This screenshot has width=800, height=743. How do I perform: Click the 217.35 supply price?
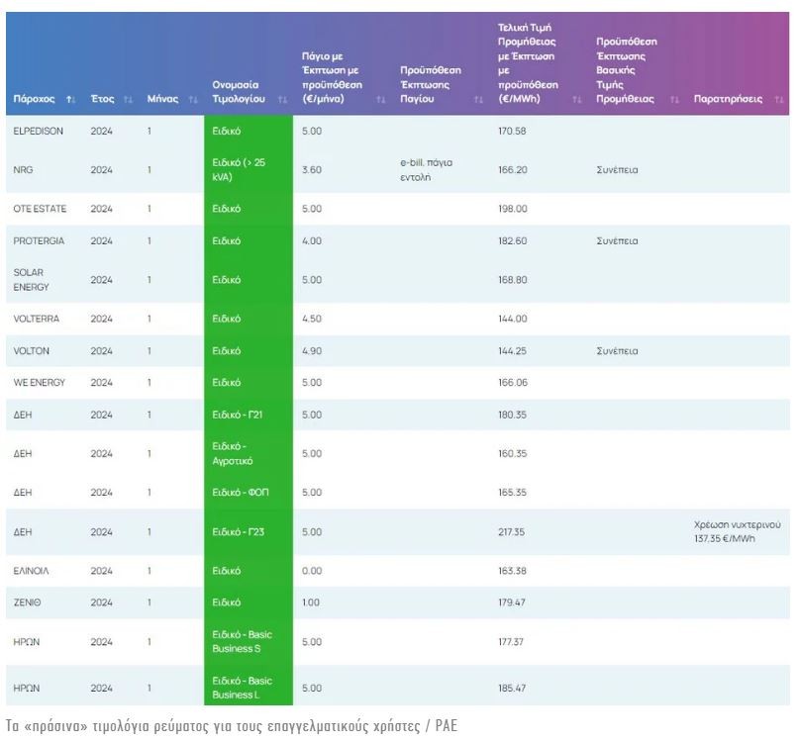click(x=511, y=532)
